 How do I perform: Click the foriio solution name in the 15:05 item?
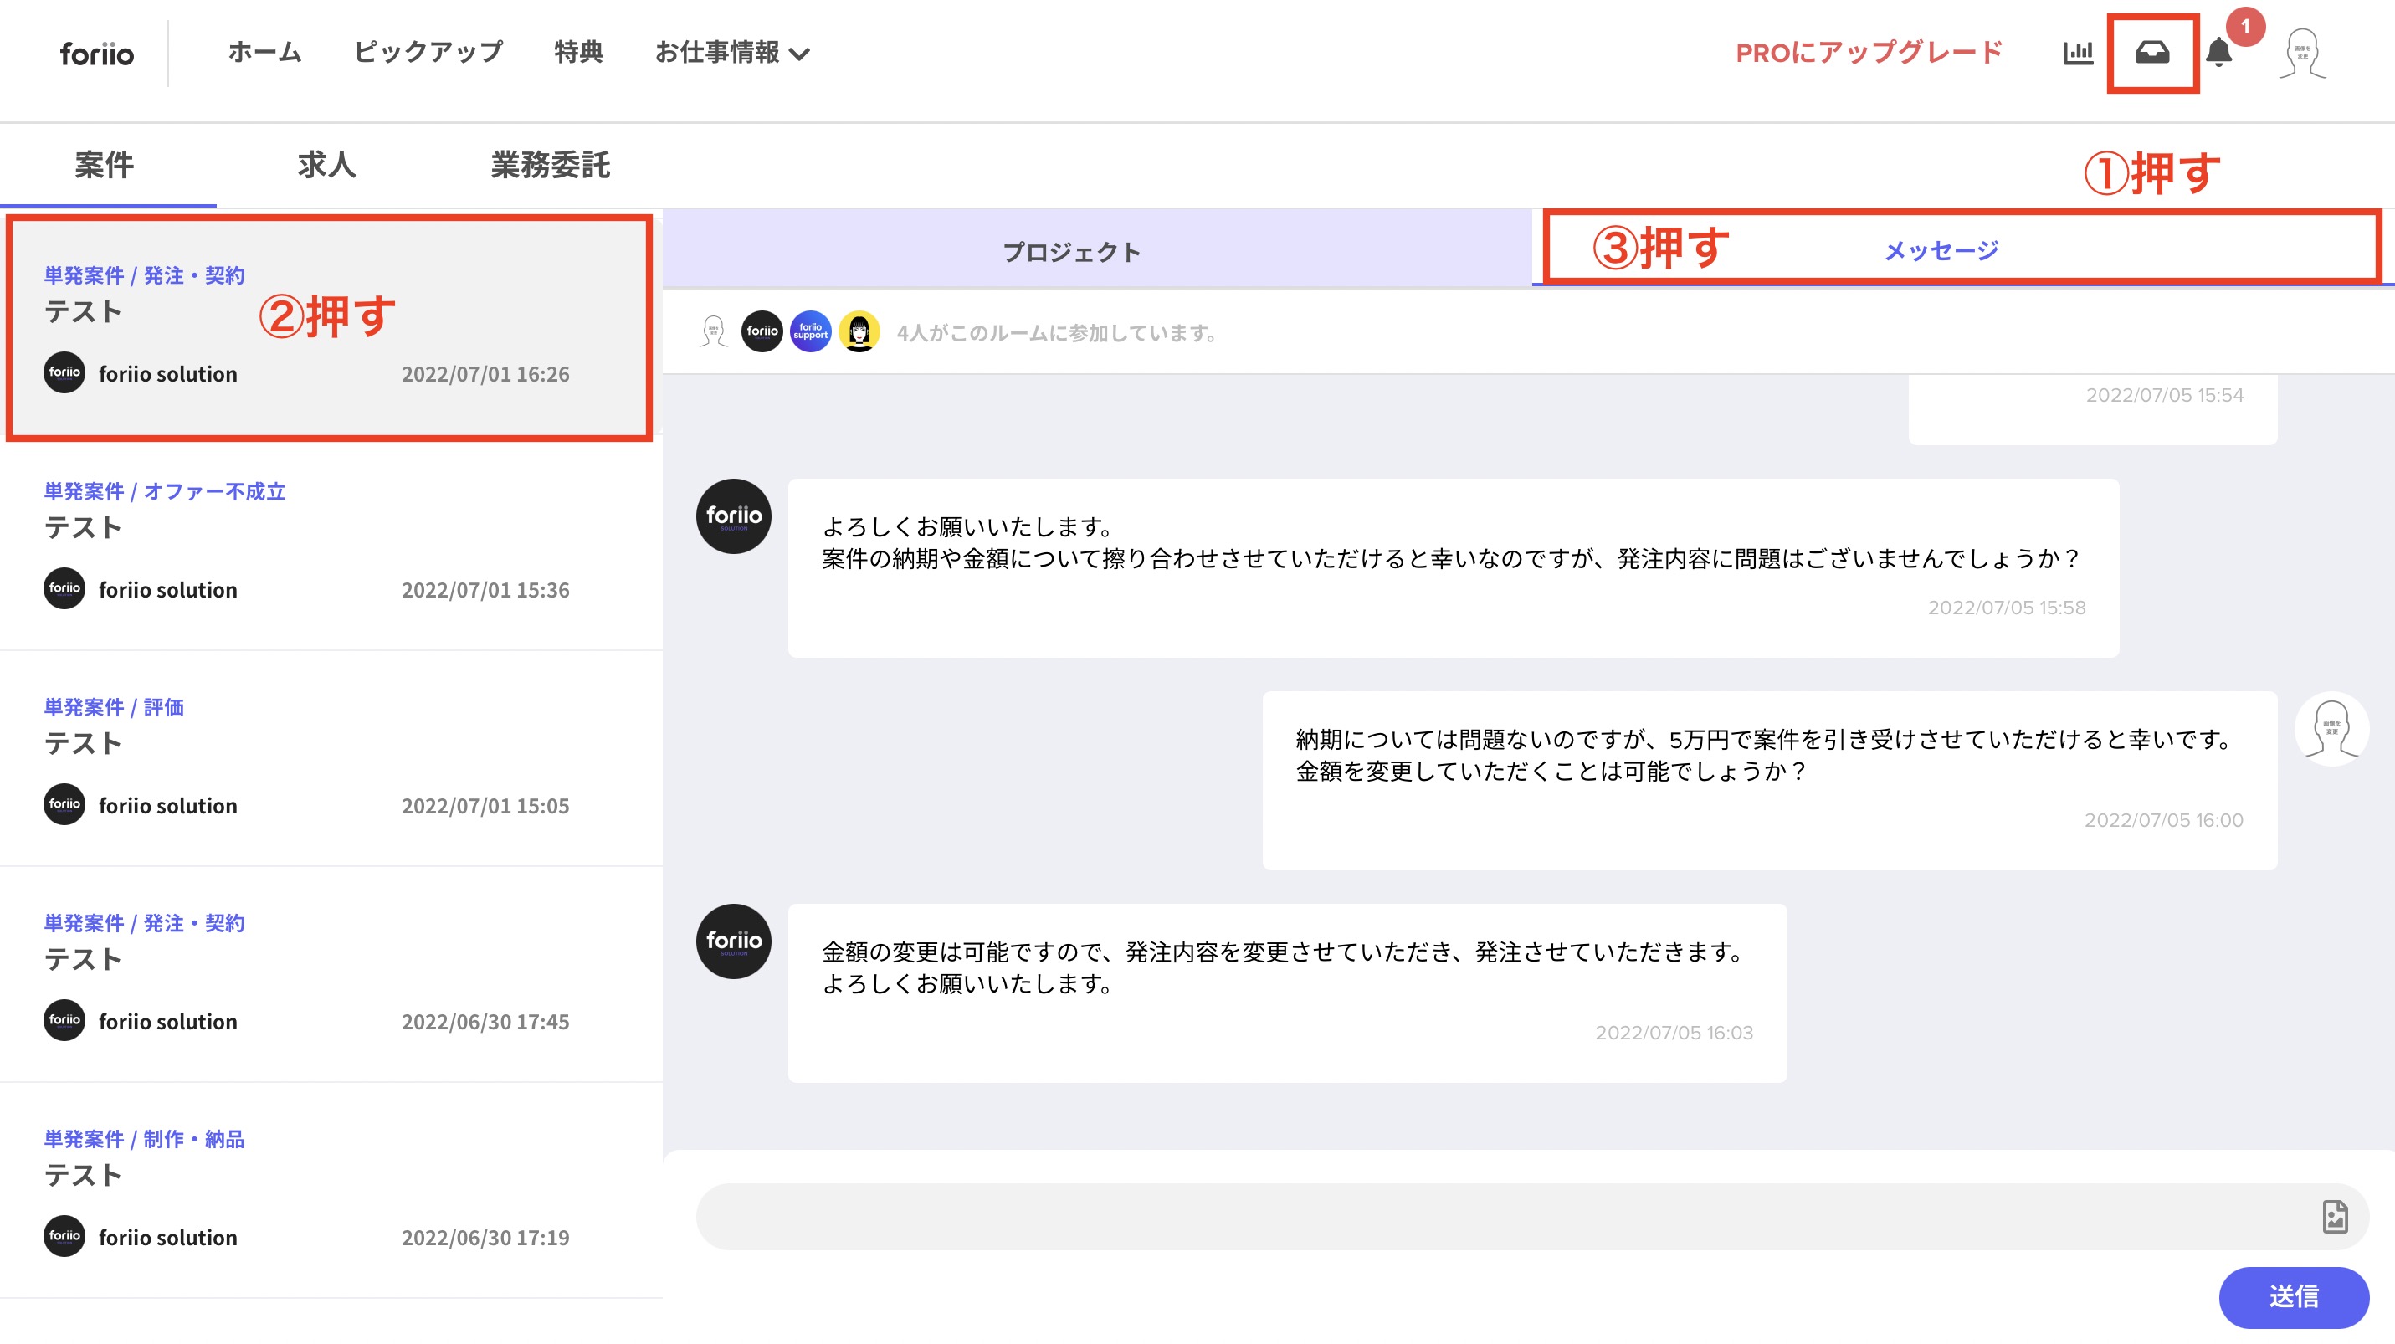(168, 806)
